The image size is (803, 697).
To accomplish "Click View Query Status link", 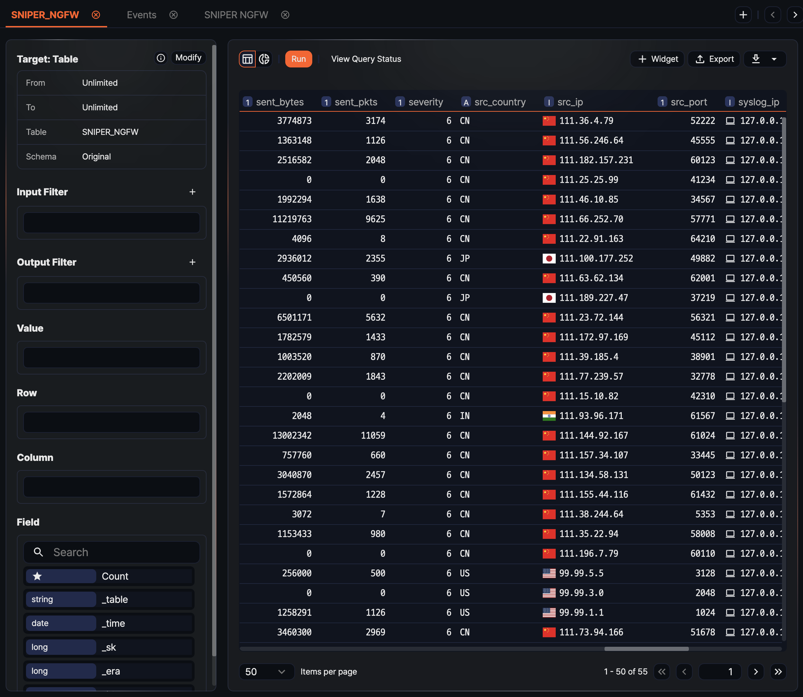I will click(366, 59).
